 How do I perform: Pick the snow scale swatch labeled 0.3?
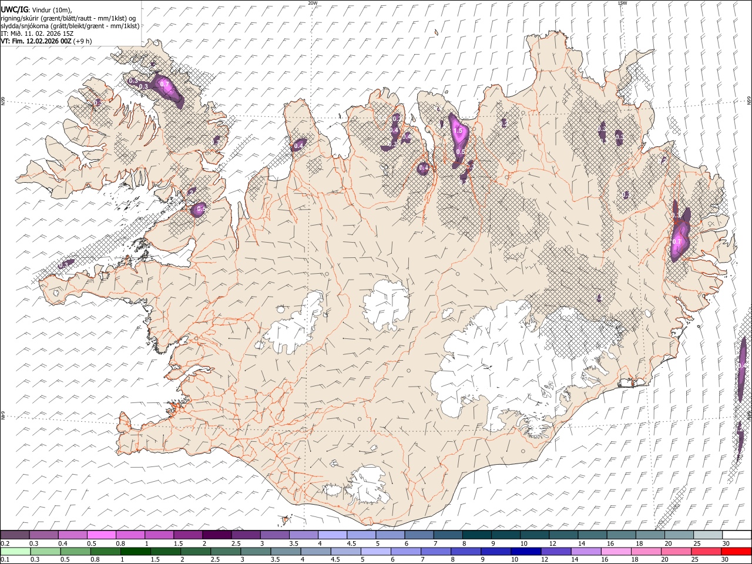point(43,535)
